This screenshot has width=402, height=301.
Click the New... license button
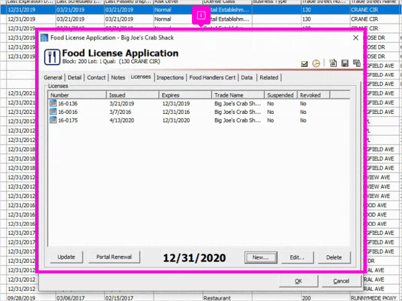[261, 257]
